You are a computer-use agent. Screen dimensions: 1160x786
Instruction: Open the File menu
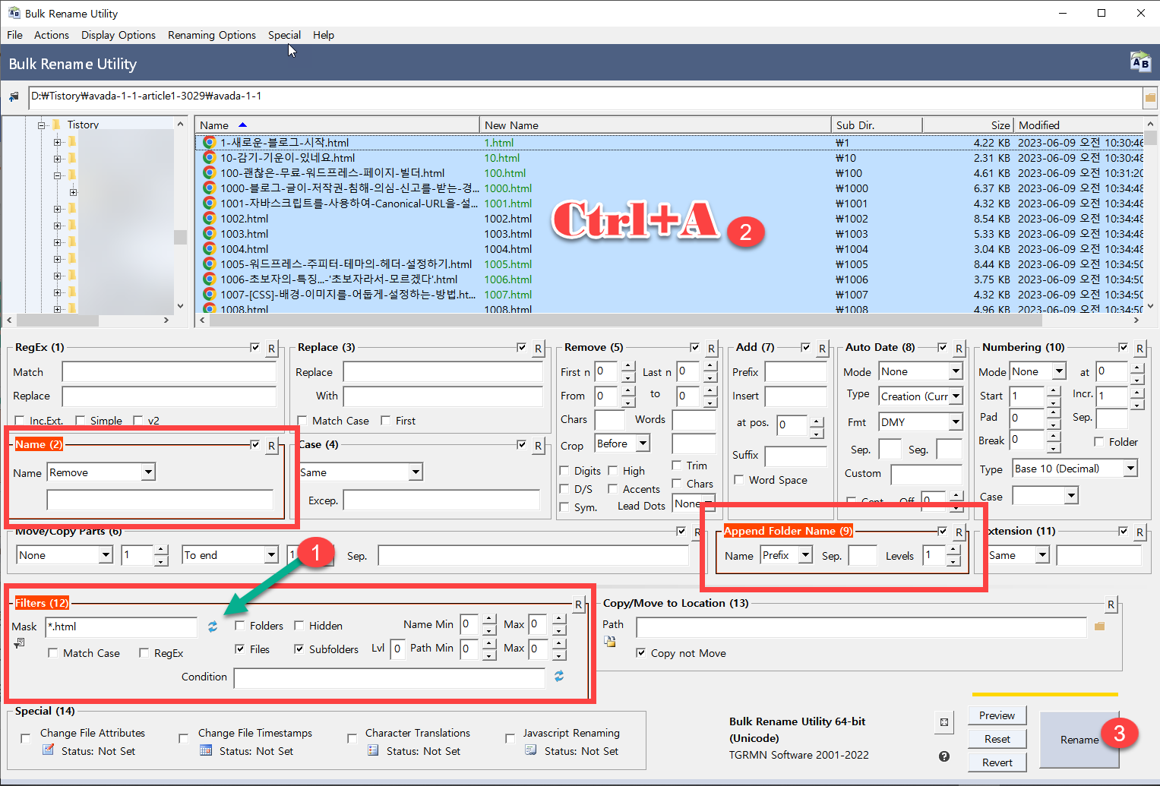point(14,35)
